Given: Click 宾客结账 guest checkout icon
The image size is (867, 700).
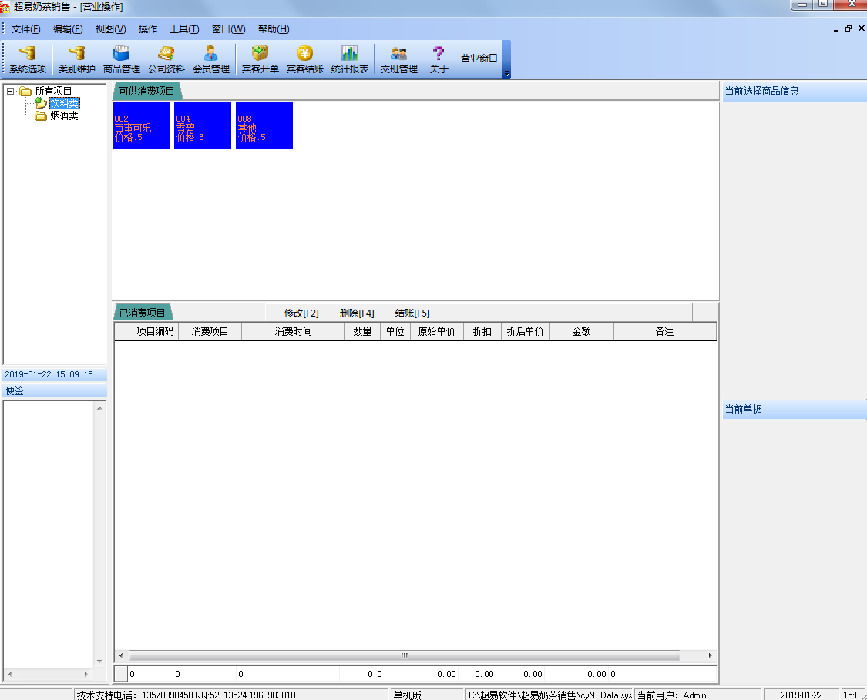Looking at the screenshot, I should pos(305,60).
